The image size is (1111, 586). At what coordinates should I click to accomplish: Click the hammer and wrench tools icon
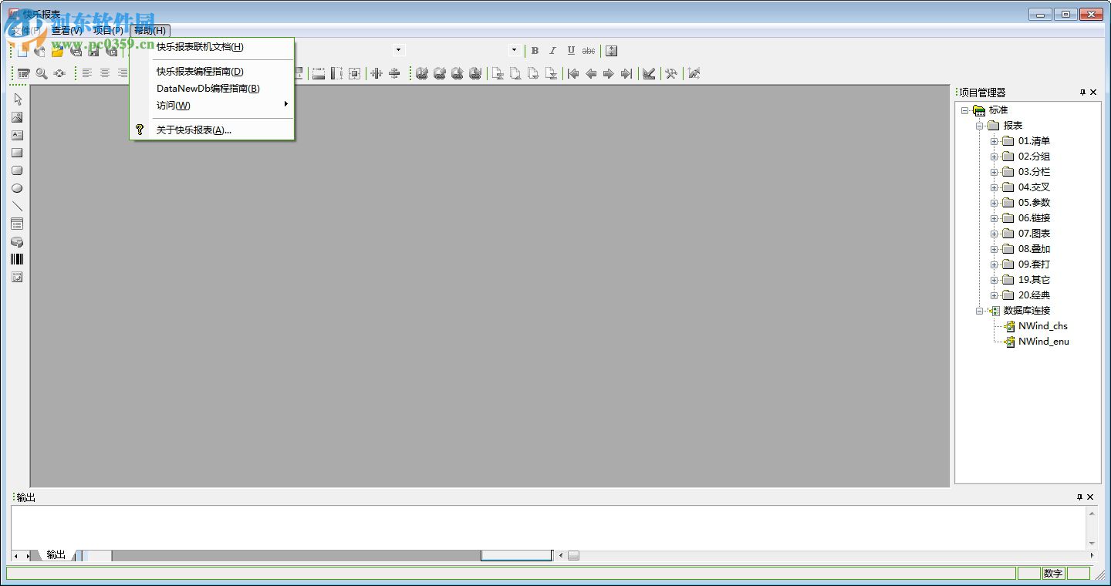tap(671, 73)
